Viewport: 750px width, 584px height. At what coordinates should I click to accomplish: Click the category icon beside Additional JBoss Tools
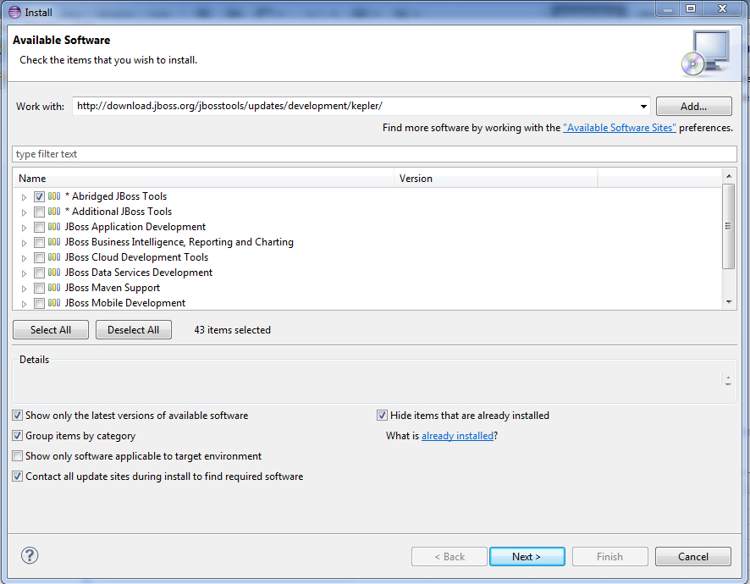pyautogui.click(x=54, y=212)
